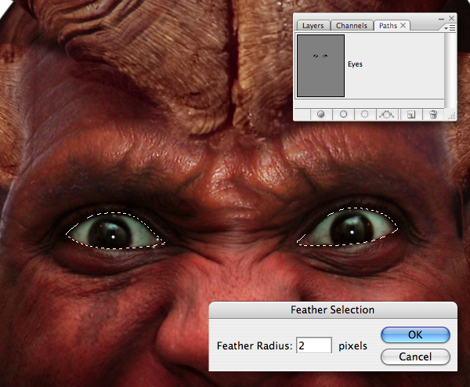The height and width of the screenshot is (387, 470).
Task: Click Stroke path with brush icon
Action: [344, 114]
